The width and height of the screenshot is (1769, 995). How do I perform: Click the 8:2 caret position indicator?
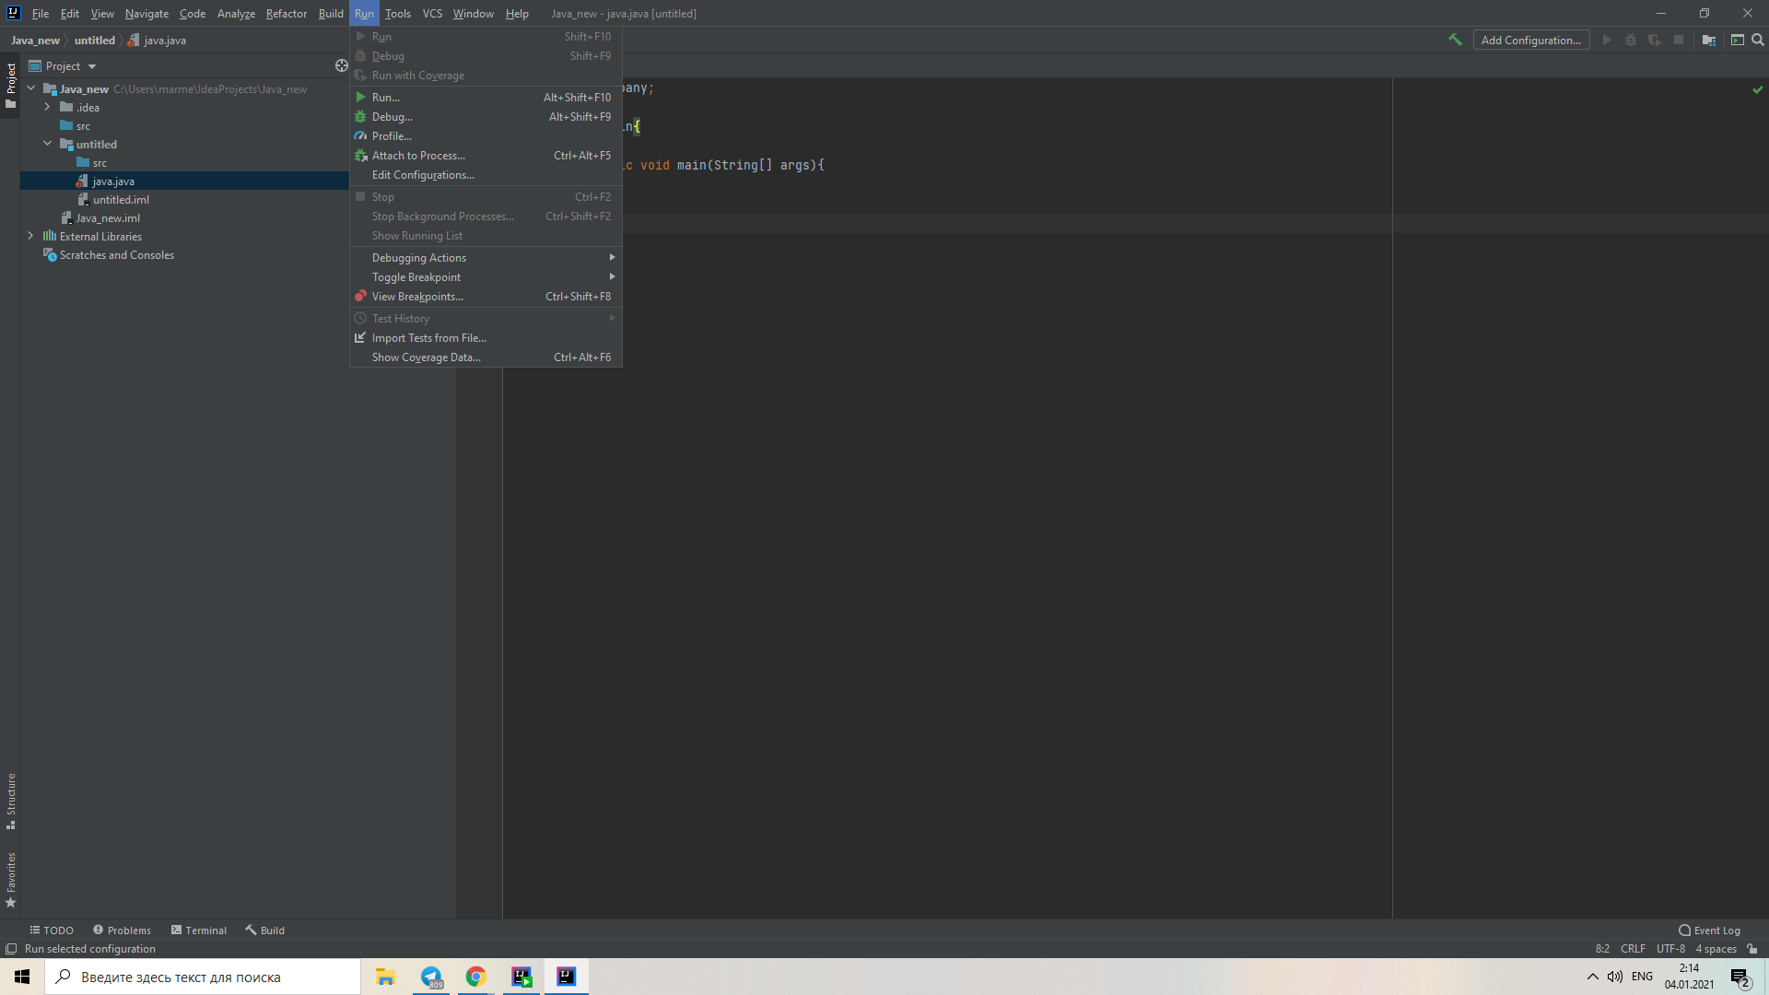click(x=1602, y=949)
